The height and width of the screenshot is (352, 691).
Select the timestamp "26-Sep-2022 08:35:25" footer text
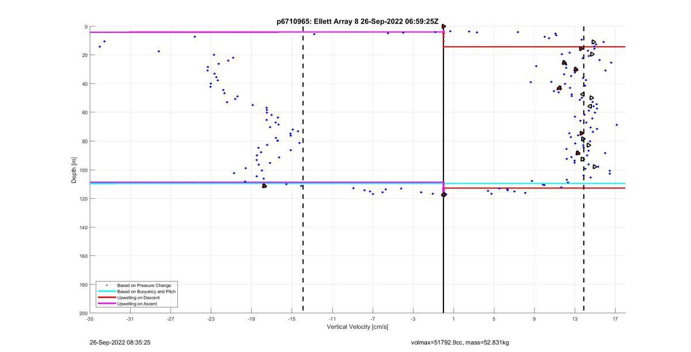tap(120, 342)
